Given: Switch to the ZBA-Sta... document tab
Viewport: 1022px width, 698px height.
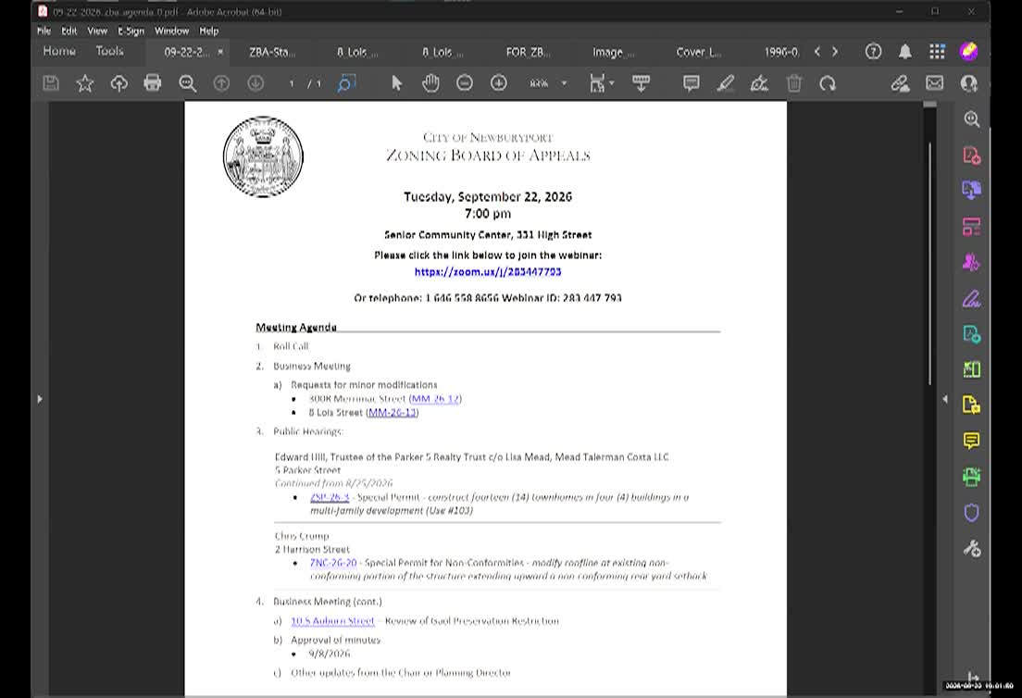Looking at the screenshot, I should [x=272, y=52].
